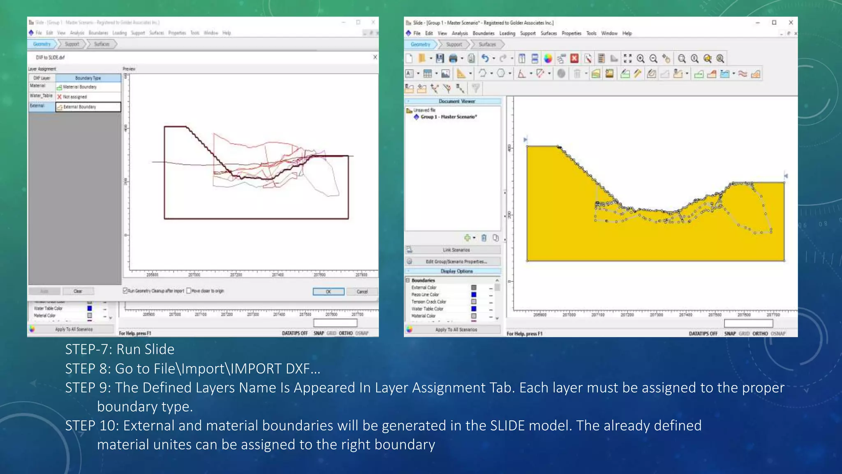Click the delete scenario trash icon
Viewport: 842px width, 474px height.
tap(484, 238)
